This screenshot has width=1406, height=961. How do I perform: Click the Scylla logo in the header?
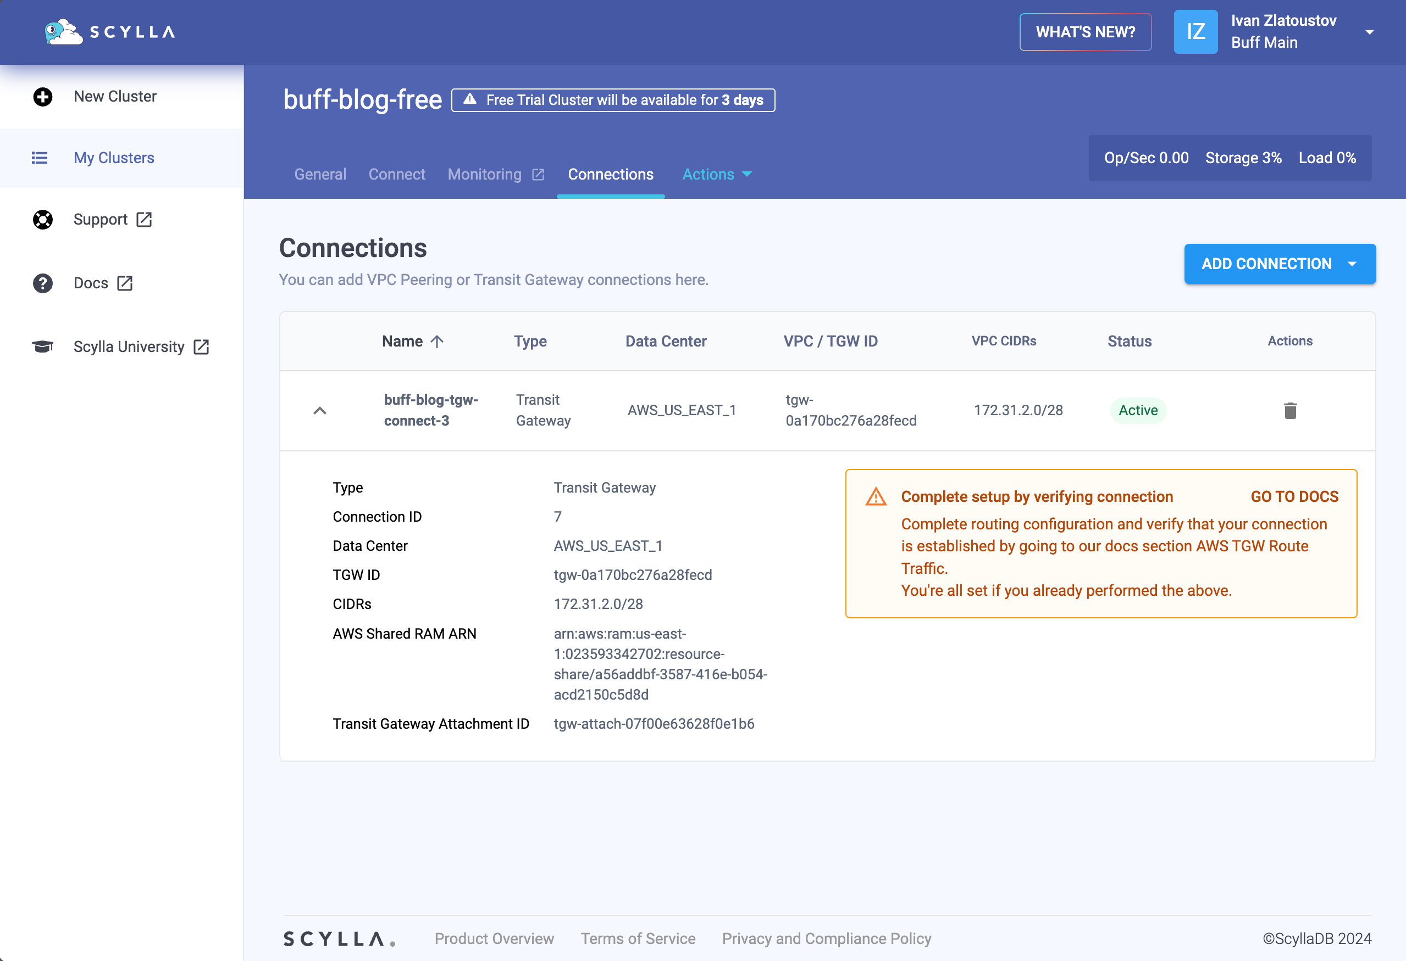click(x=110, y=32)
